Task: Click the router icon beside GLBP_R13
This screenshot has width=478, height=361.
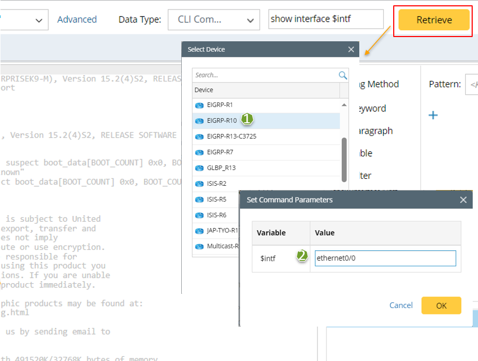Action: click(199, 168)
